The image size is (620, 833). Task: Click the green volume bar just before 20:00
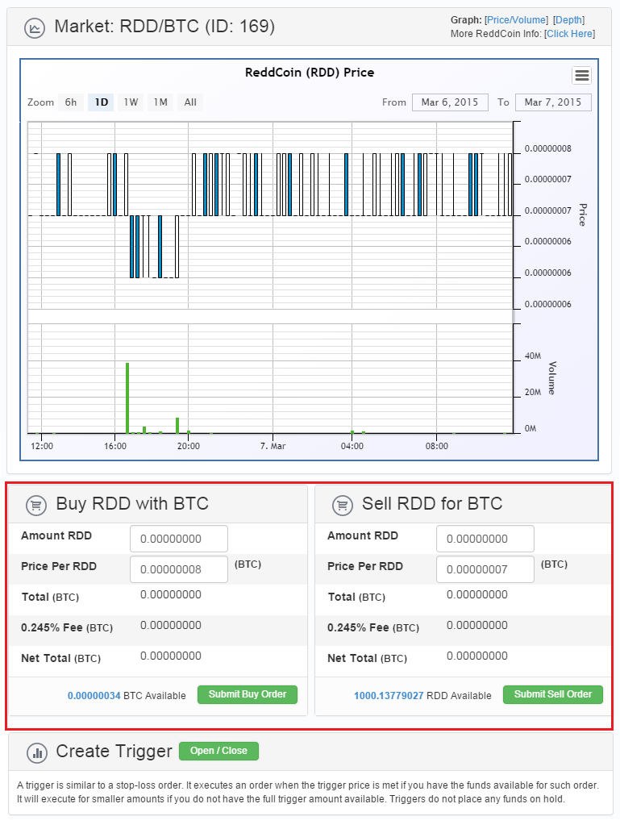point(177,426)
